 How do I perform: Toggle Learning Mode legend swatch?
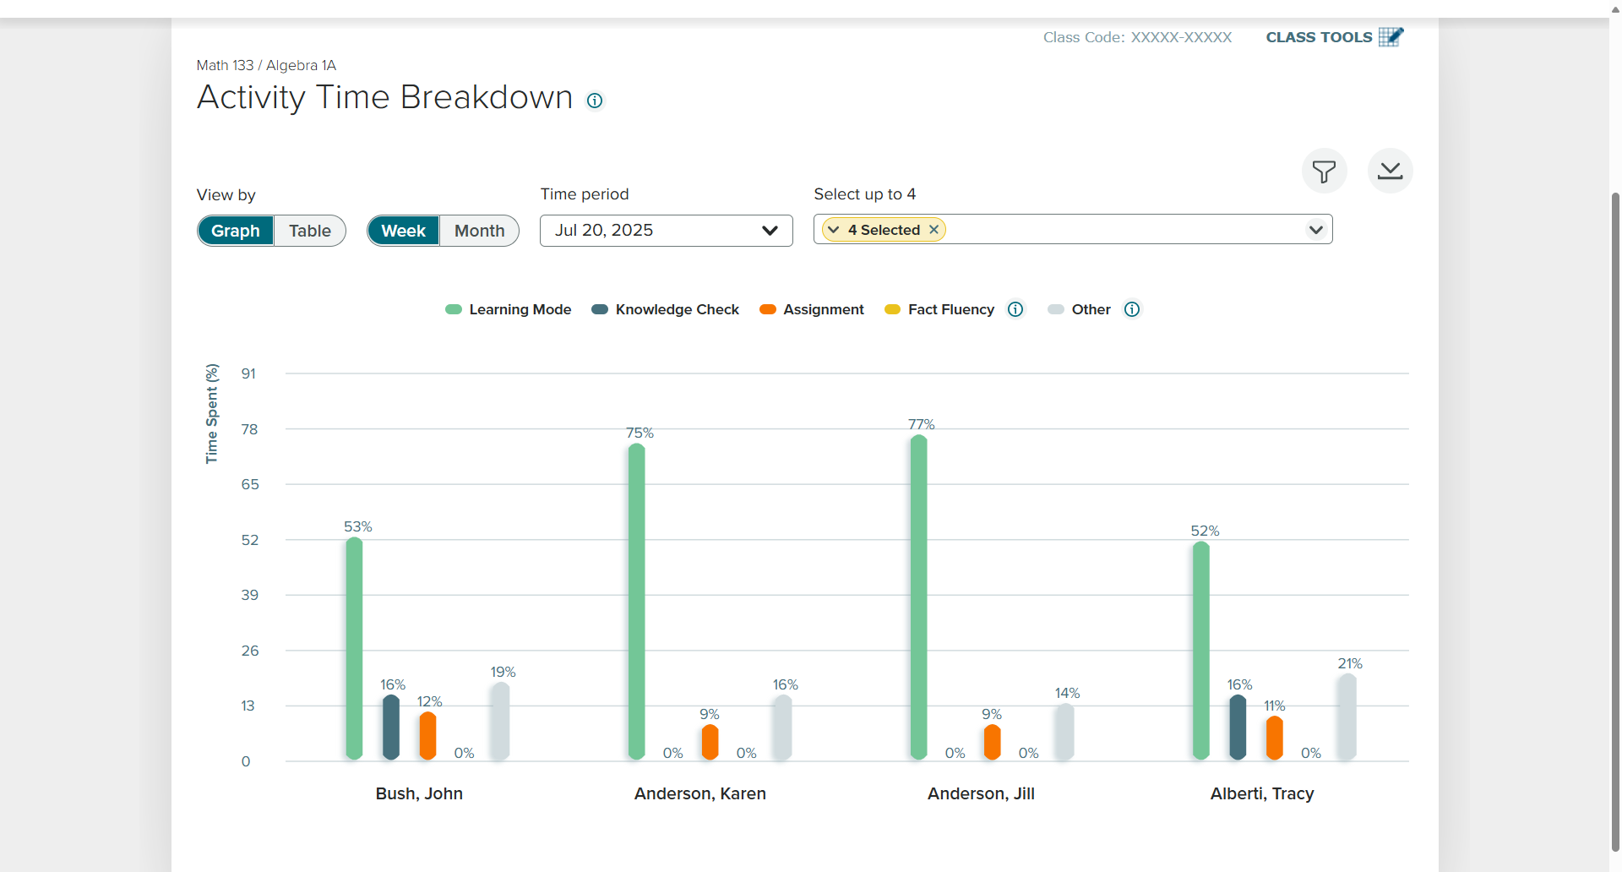tap(454, 309)
